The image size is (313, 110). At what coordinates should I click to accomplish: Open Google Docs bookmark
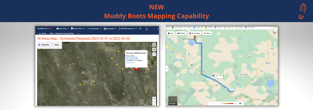198,27
